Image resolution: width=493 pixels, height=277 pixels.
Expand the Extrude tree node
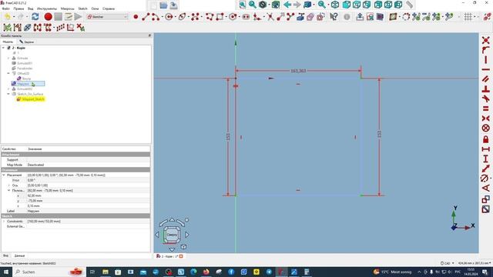click(x=8, y=58)
